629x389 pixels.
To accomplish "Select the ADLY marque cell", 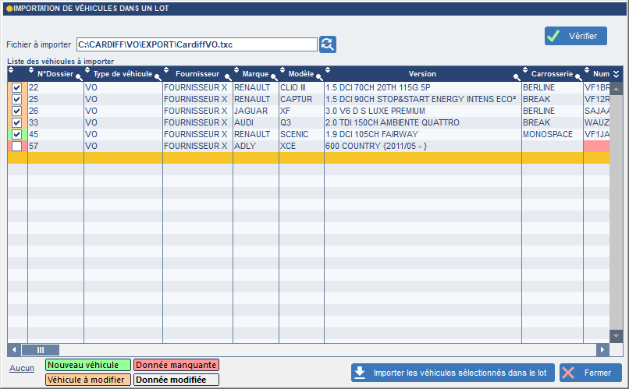I will point(255,147).
